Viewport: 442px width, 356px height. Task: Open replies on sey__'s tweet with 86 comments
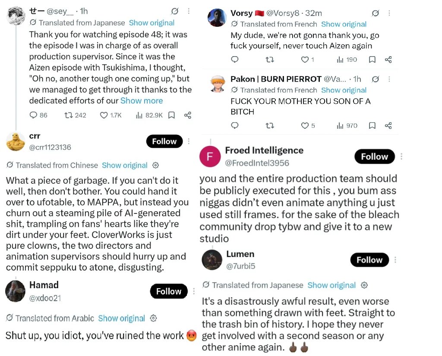33,115
